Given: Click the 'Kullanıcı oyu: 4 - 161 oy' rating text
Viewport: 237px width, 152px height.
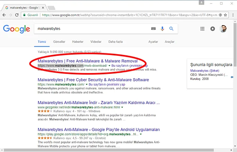Looking at the screenshot, I should click(x=70, y=111).
